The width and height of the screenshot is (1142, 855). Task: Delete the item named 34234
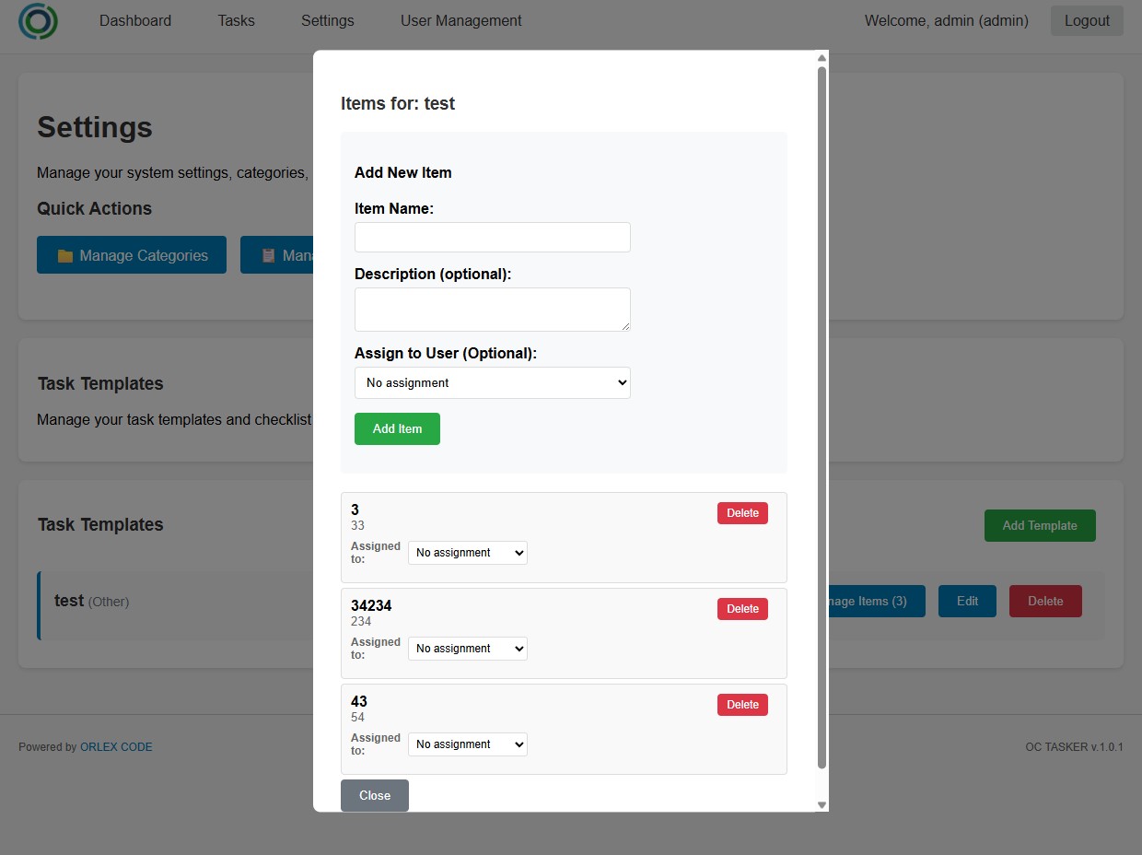742,609
